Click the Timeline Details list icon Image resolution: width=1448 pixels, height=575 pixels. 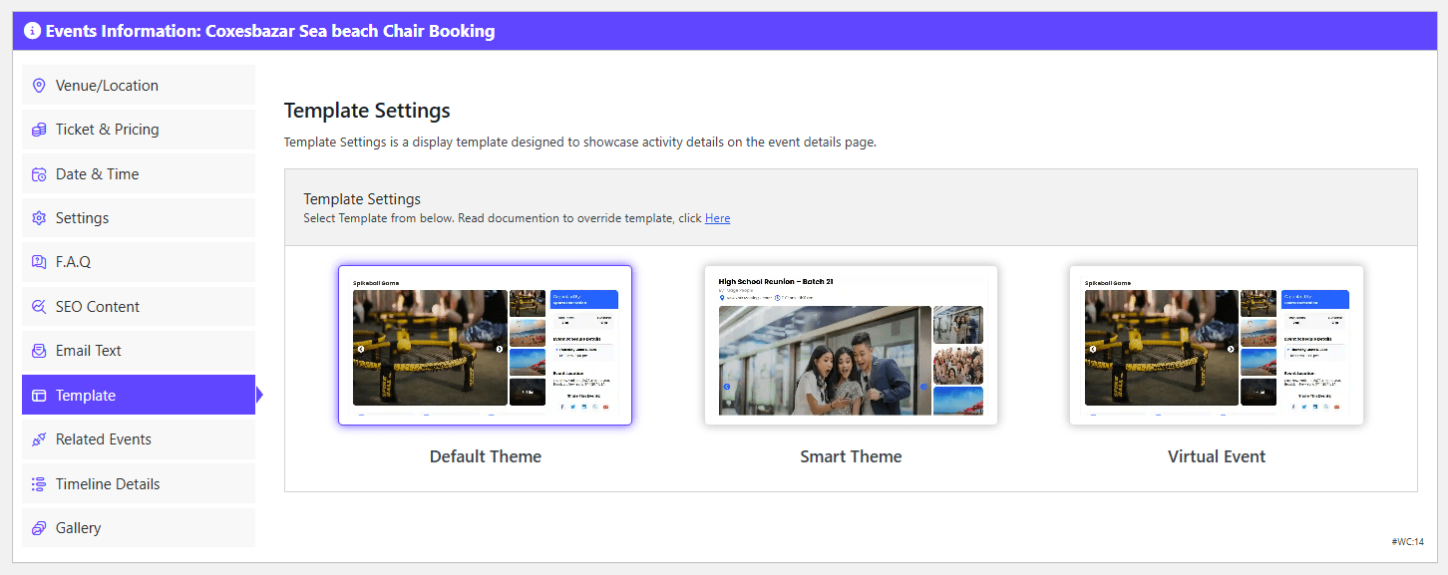[39, 484]
